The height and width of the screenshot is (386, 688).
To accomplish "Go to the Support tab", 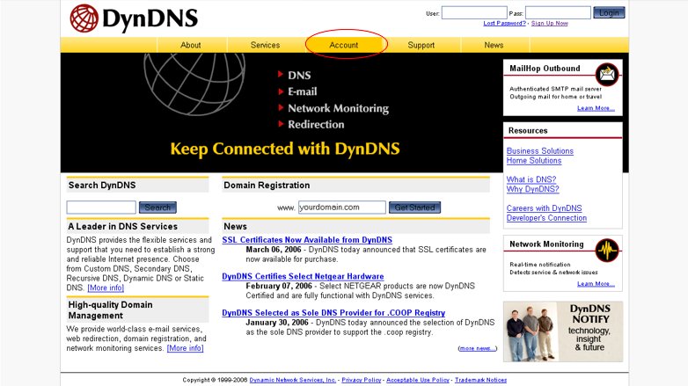I will (421, 45).
